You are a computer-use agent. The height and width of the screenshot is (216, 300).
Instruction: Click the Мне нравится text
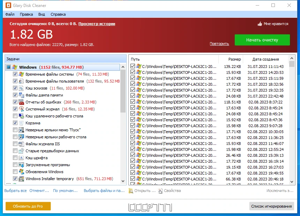276,24
